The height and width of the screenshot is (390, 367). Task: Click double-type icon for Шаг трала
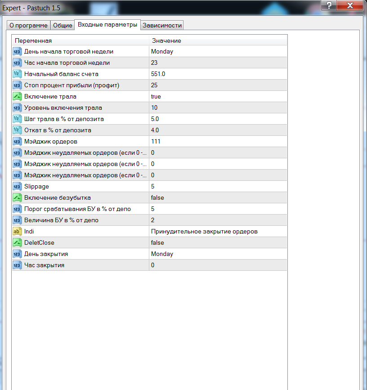[x=17, y=119]
